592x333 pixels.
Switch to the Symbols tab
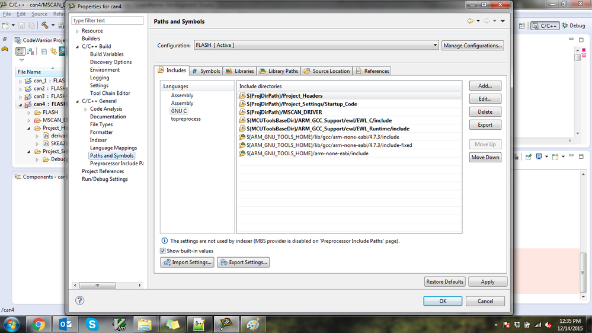[x=206, y=71]
